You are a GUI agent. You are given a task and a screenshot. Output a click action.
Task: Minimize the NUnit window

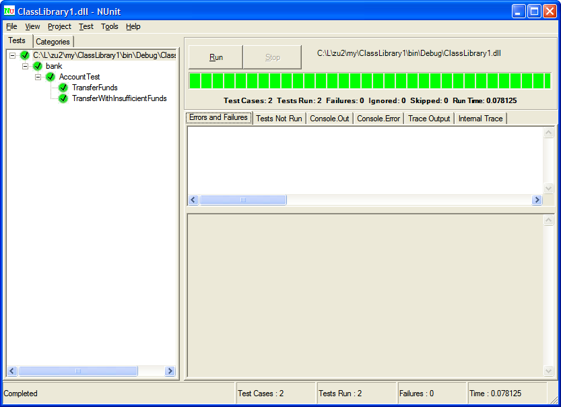coord(519,11)
